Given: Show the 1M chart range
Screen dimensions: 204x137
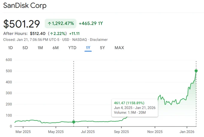Looking at the screenshot, I should tap(40, 48).
